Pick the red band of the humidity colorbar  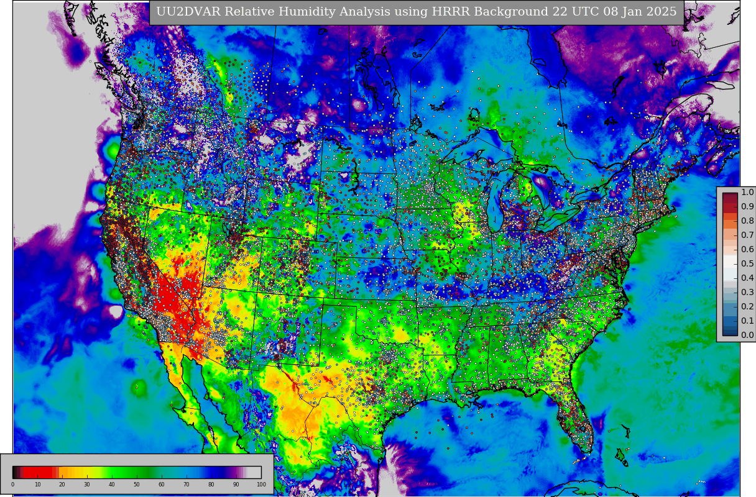[x=39, y=472]
